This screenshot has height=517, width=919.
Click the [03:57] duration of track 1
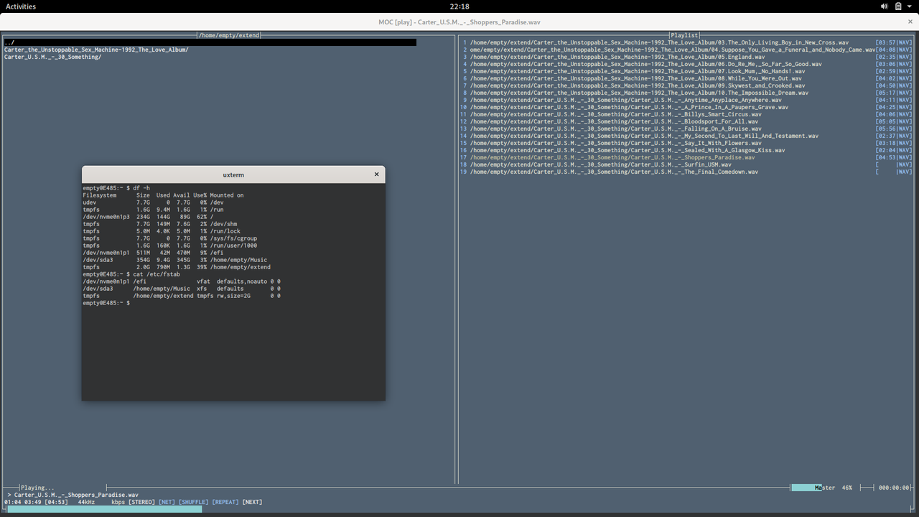click(885, 42)
